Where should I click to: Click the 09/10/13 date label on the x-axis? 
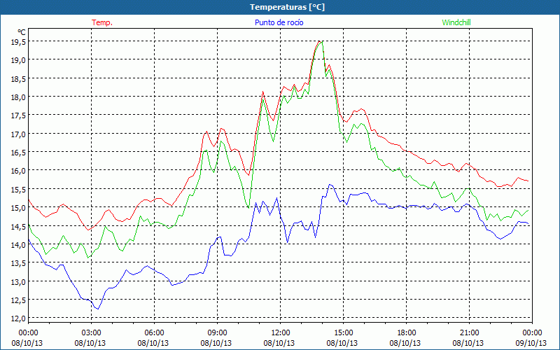(531, 343)
